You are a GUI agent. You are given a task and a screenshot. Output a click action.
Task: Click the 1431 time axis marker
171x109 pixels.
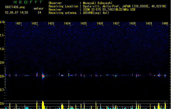click(18, 23)
